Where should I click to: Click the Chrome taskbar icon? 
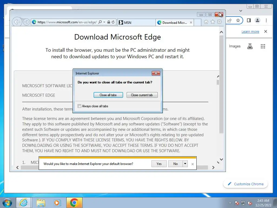click(74, 203)
